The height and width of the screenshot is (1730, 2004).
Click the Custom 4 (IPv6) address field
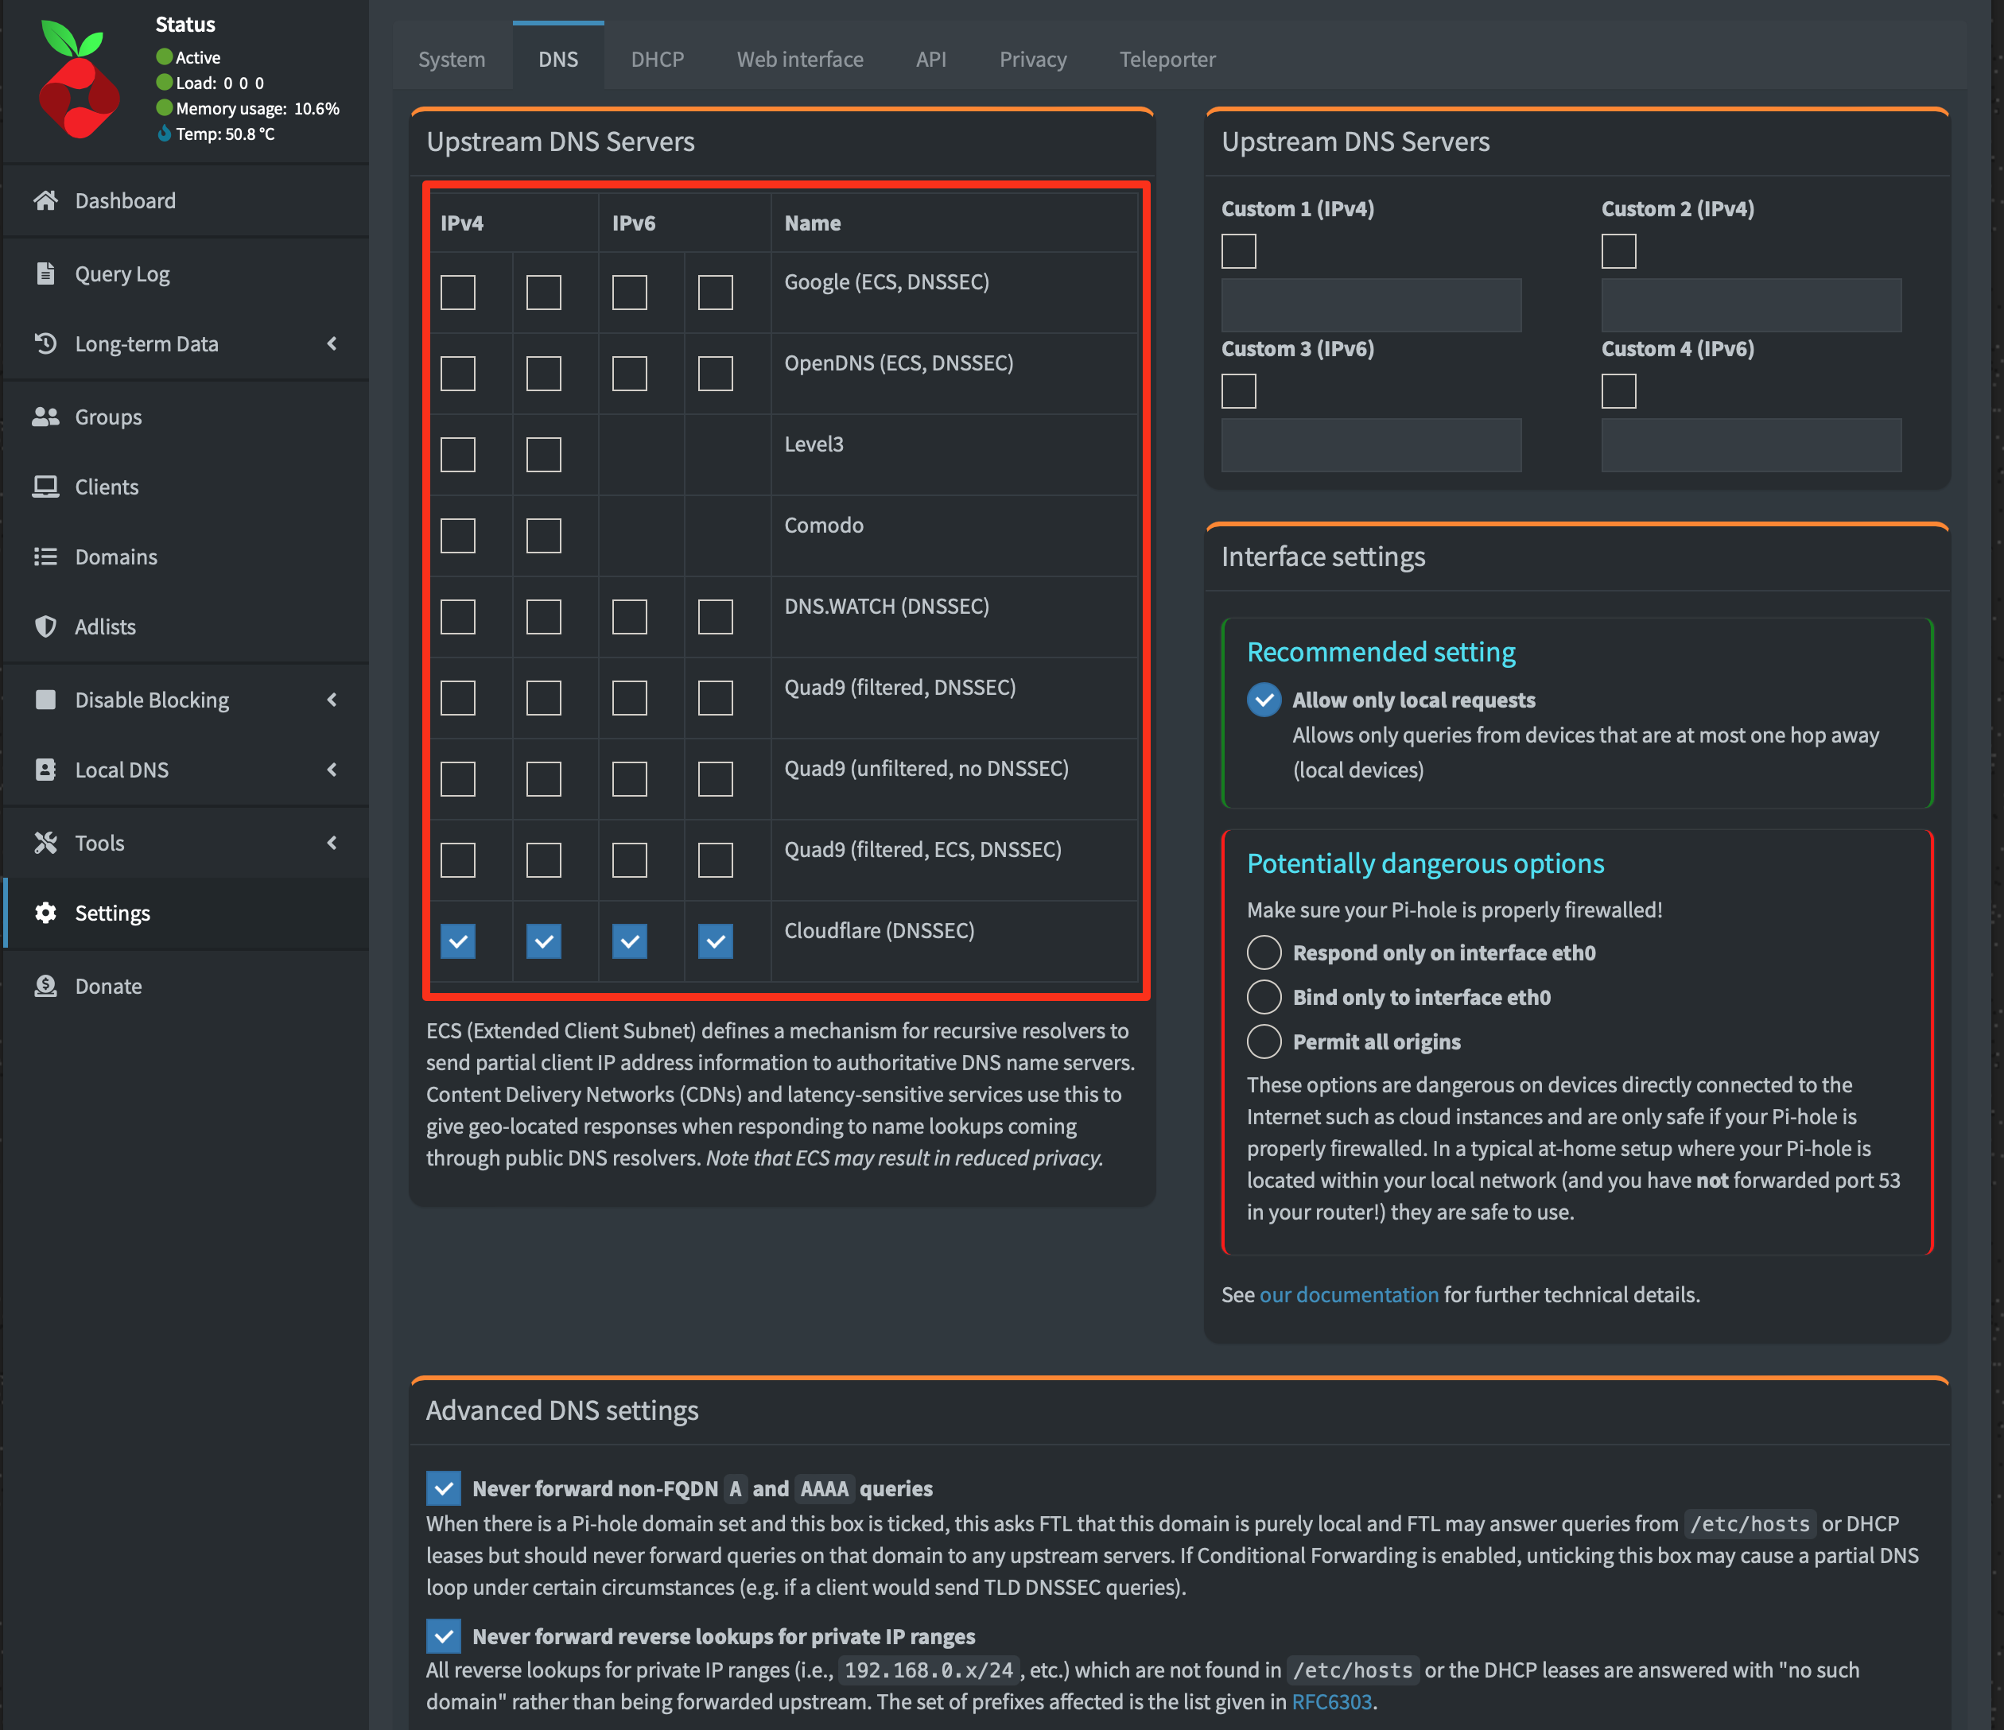tap(1752, 445)
